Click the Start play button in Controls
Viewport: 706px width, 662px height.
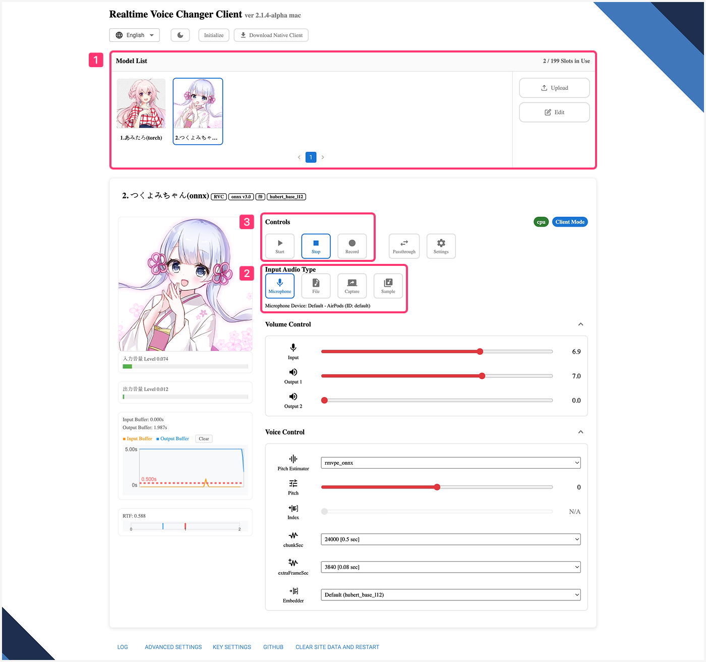(x=280, y=246)
